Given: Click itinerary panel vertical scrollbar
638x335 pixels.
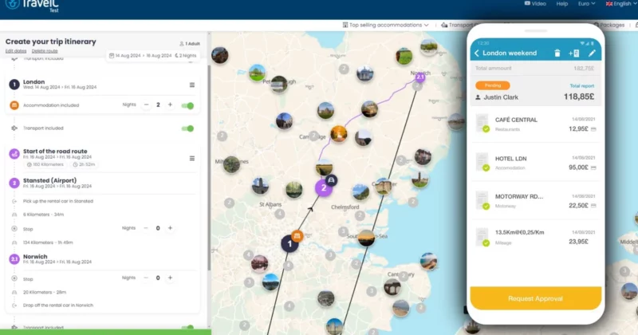Looking at the screenshot, I should [209, 167].
